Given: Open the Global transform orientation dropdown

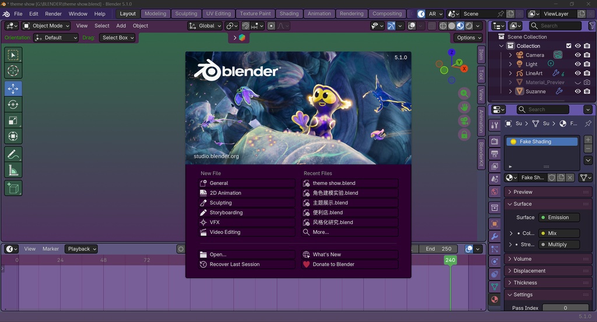Looking at the screenshot, I should click(x=205, y=26).
